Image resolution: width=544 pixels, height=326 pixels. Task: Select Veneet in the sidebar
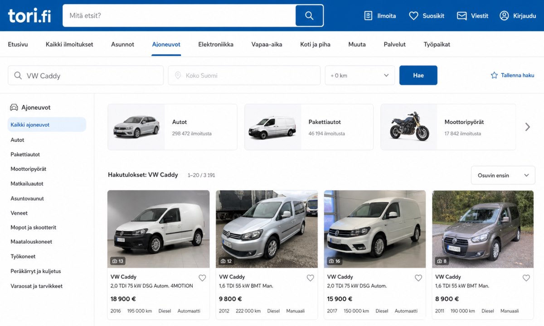click(19, 213)
